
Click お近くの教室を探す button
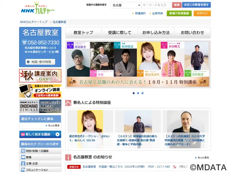click(196, 5)
